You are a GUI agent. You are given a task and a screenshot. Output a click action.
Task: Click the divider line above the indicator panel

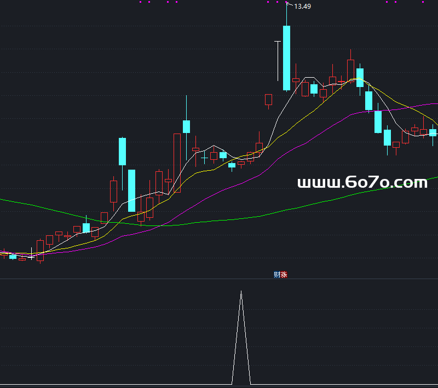tap(219, 279)
